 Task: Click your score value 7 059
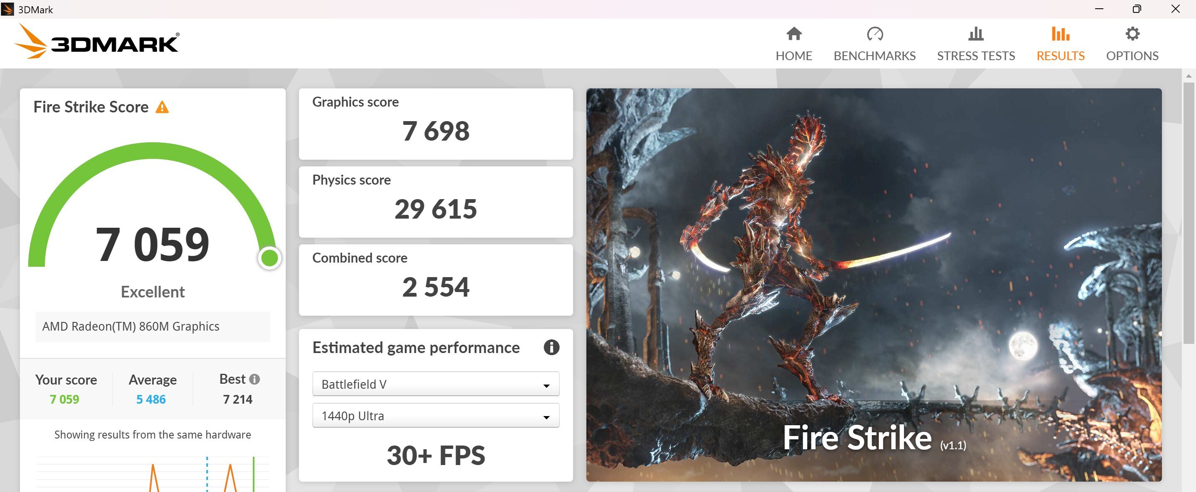click(64, 399)
